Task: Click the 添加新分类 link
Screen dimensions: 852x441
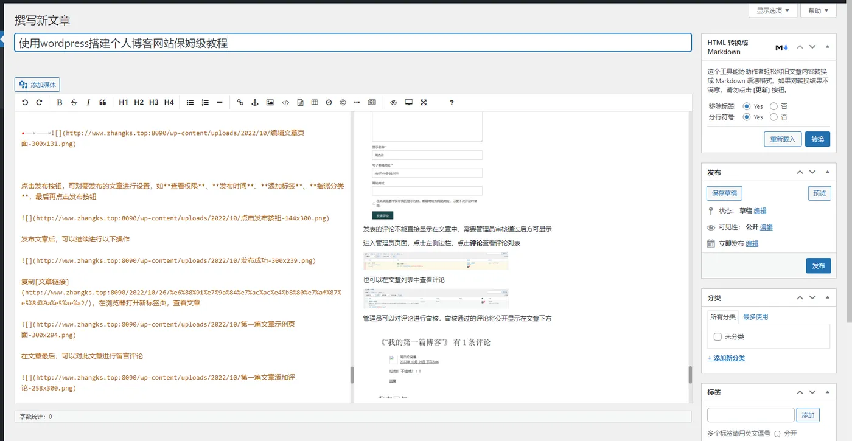Action: (726, 358)
